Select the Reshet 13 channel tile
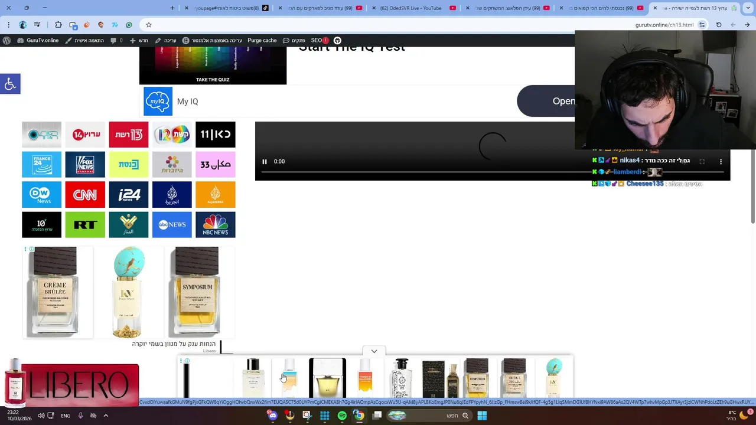The image size is (756, 425). coord(128,135)
